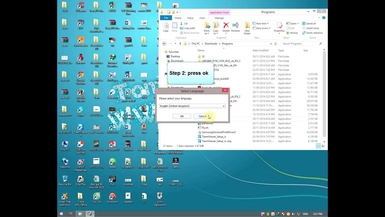The width and height of the screenshot is (385, 217).
Task: Open the language selection combo box
Action: tap(192, 106)
